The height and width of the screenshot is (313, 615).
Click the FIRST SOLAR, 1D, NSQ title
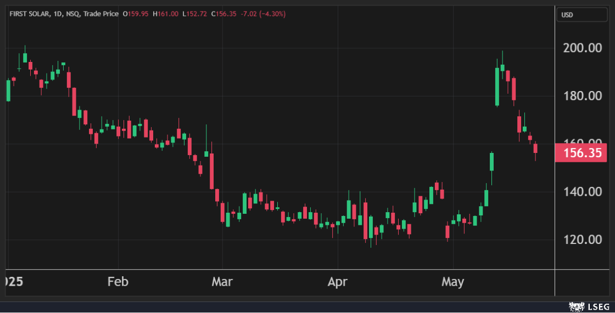pyautogui.click(x=45, y=14)
